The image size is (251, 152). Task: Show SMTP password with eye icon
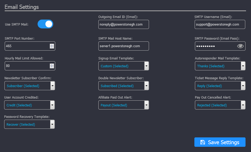[240, 46]
